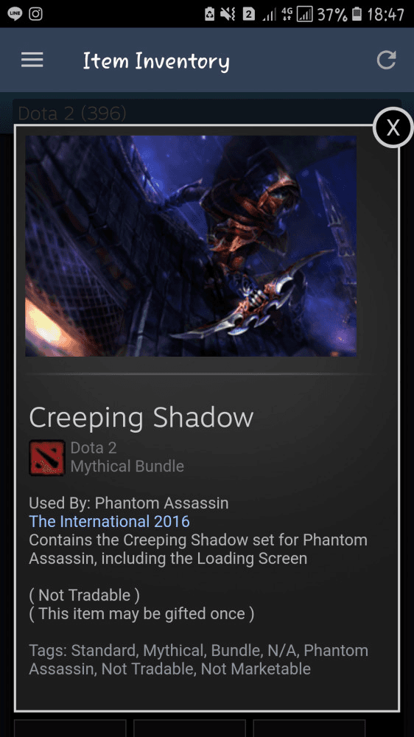Select the third inventory tile below the popup
This screenshot has height=737, width=414.
[309, 728]
